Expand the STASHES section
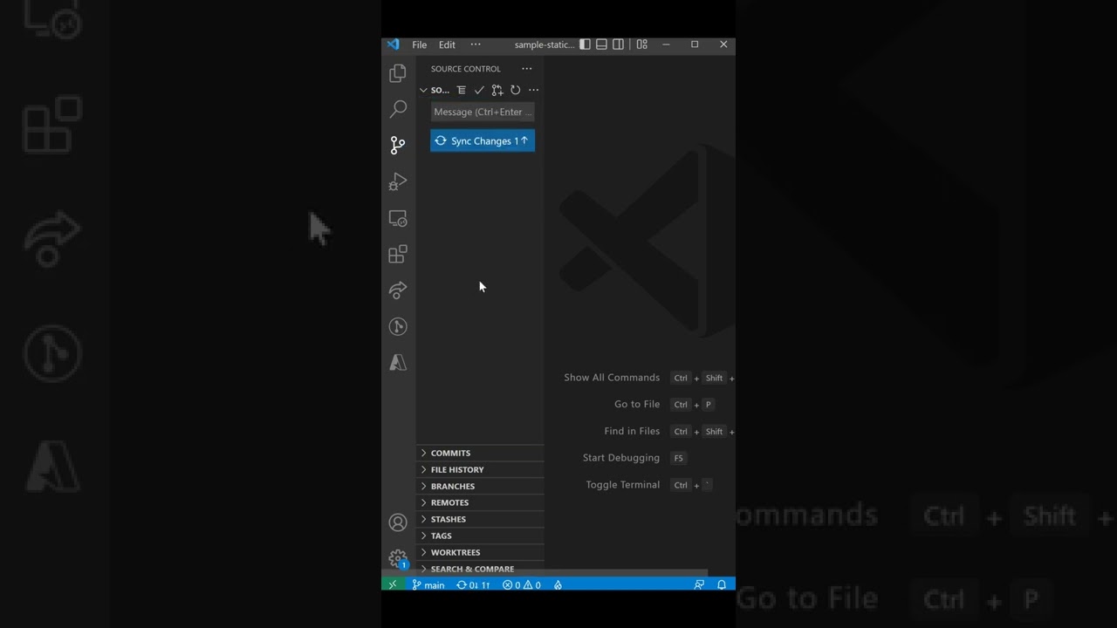Image resolution: width=1117 pixels, height=628 pixels. click(x=480, y=519)
